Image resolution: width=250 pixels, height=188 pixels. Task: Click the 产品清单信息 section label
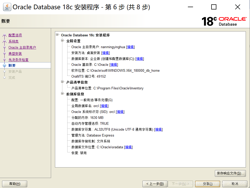[x=77, y=82]
